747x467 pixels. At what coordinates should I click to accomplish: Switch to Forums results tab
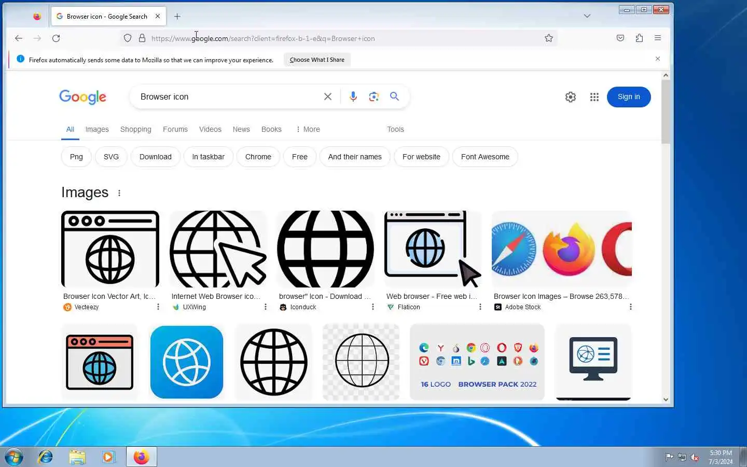(x=175, y=129)
